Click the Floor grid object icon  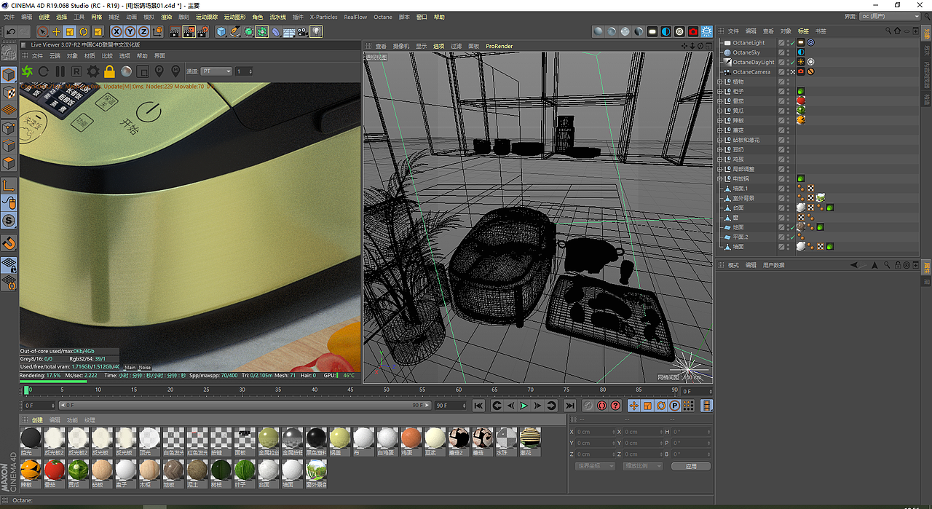289,32
